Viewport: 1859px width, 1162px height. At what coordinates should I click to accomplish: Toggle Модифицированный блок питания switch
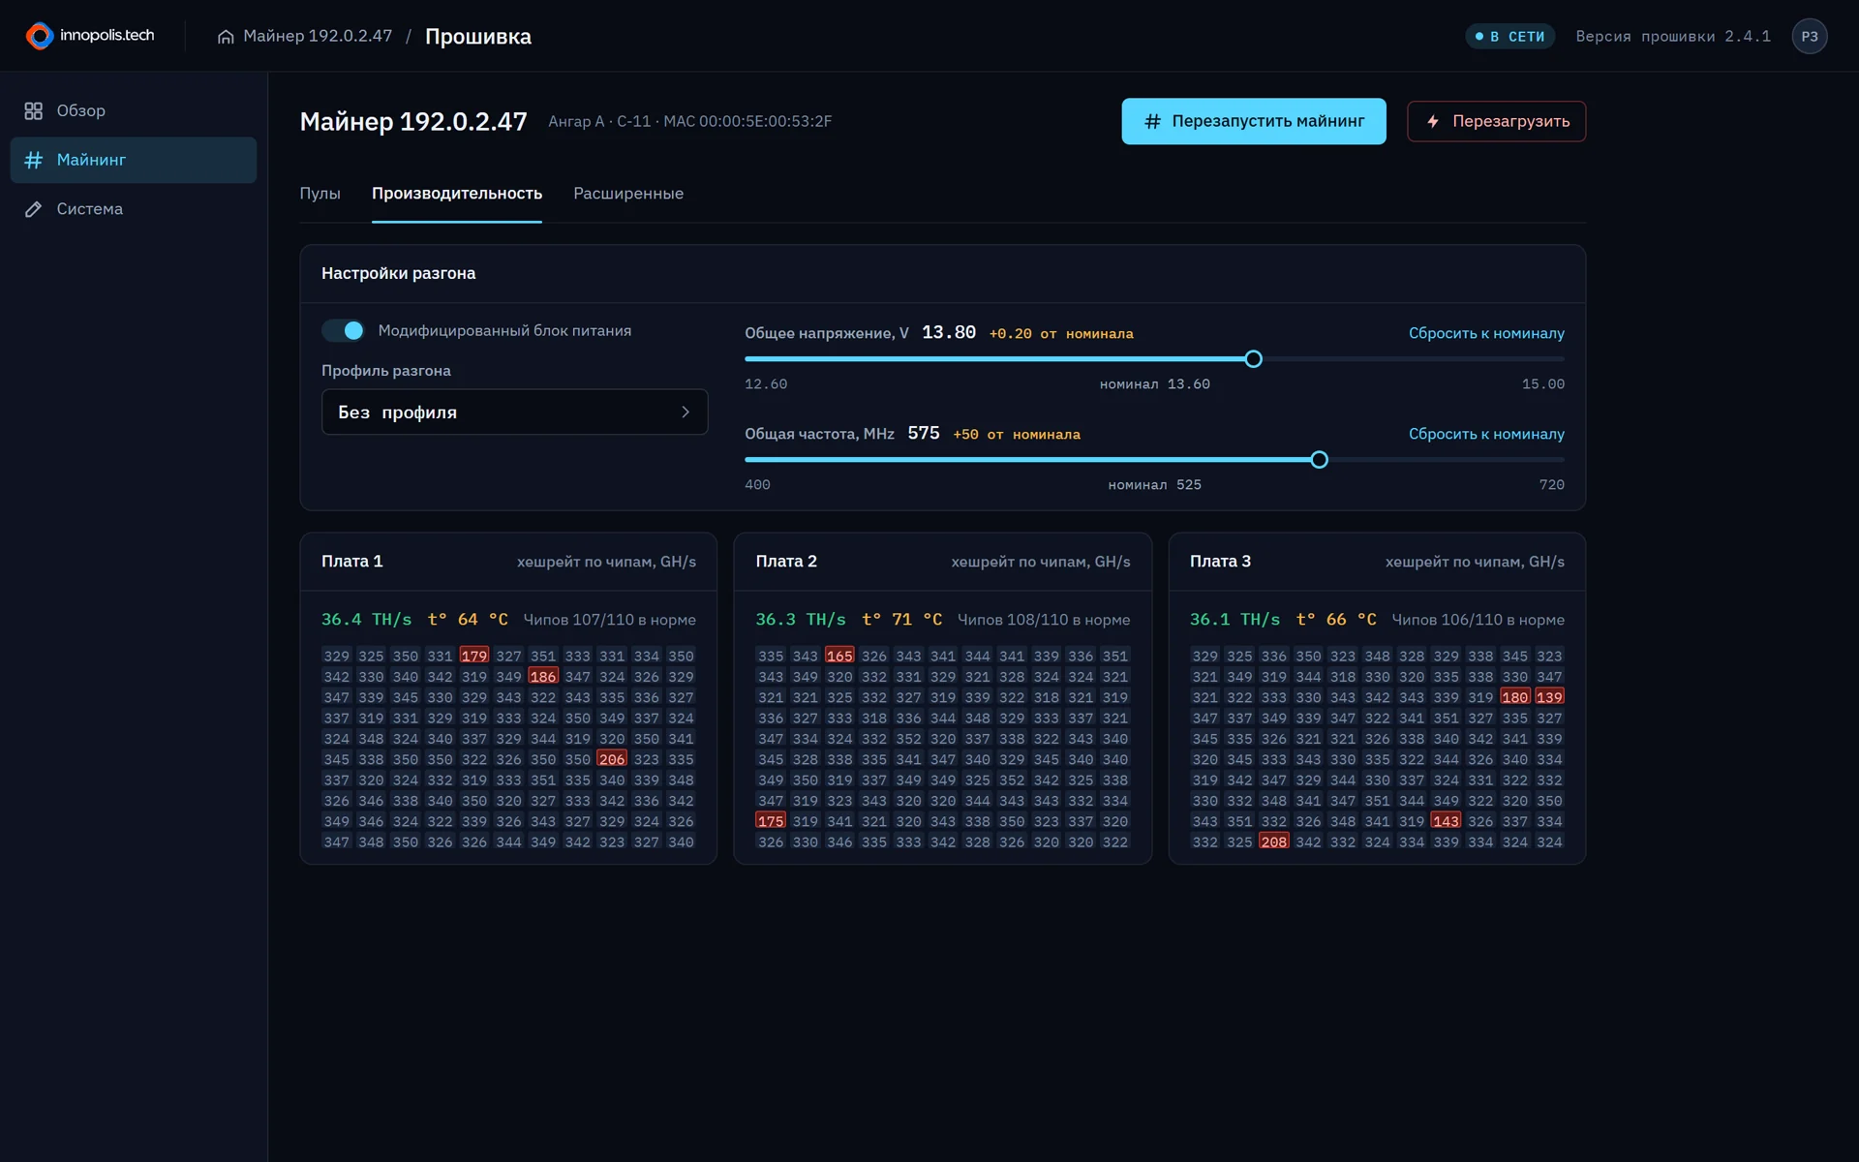coord(343,330)
